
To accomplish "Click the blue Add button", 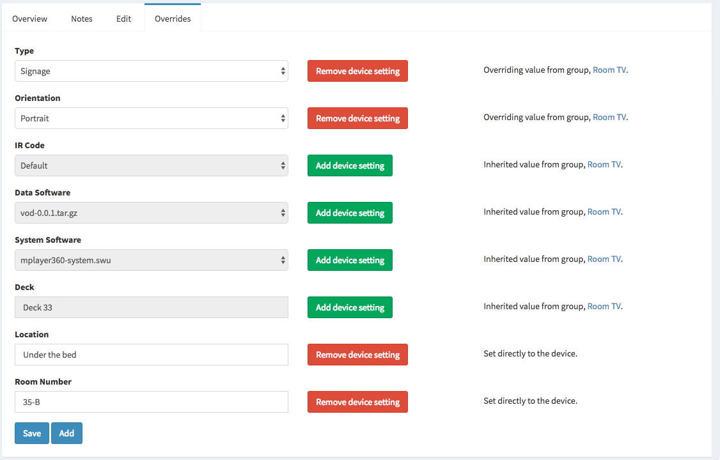I will 67,433.
